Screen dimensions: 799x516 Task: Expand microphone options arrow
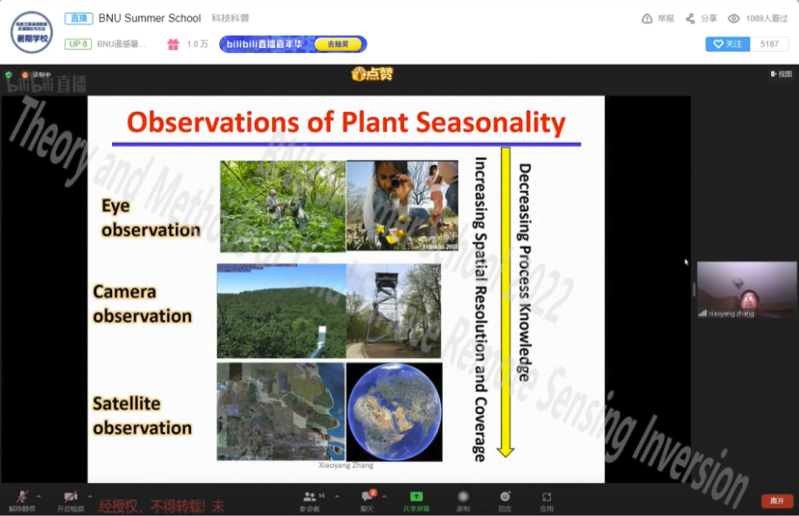(39, 496)
